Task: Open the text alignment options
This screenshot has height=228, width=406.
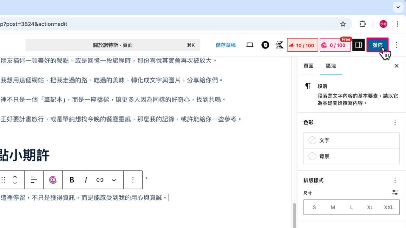Action: pos(34,180)
